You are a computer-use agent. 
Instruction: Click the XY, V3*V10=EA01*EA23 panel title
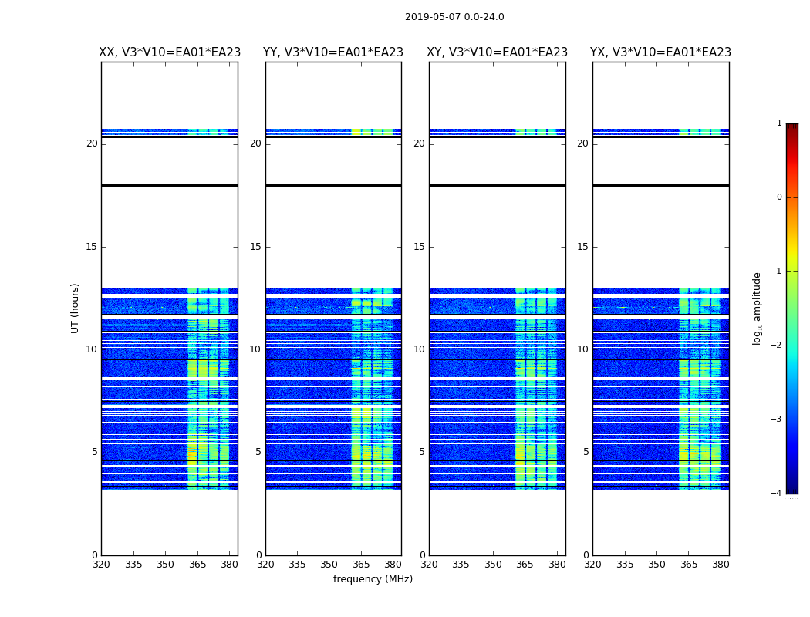pos(497,52)
